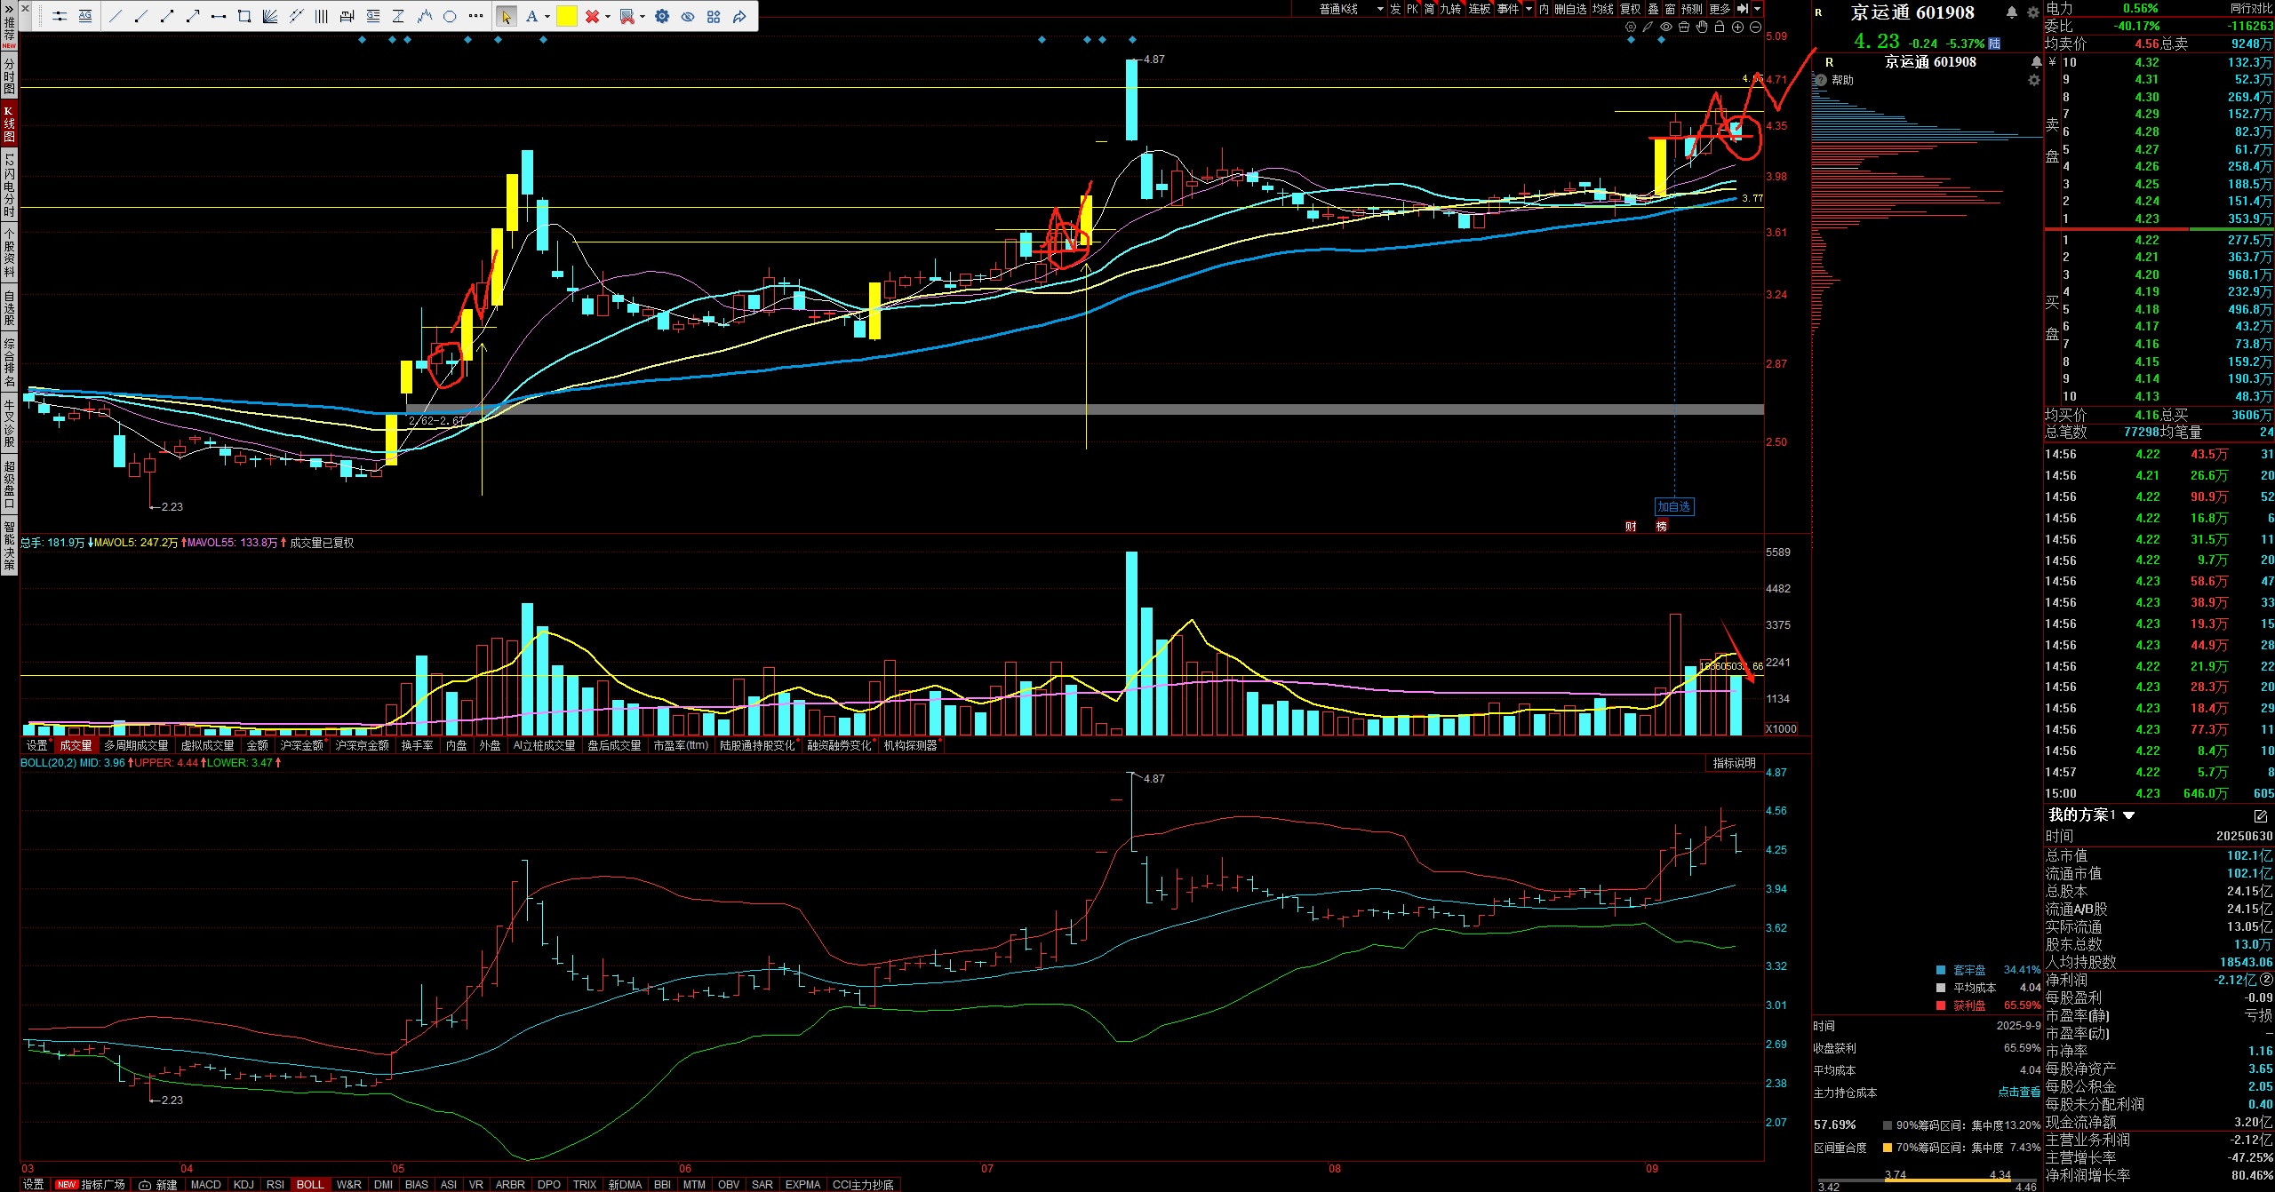Image resolution: width=2275 pixels, height=1192 pixels.
Task: Open the four-squares grid layout icon
Action: coord(714,16)
